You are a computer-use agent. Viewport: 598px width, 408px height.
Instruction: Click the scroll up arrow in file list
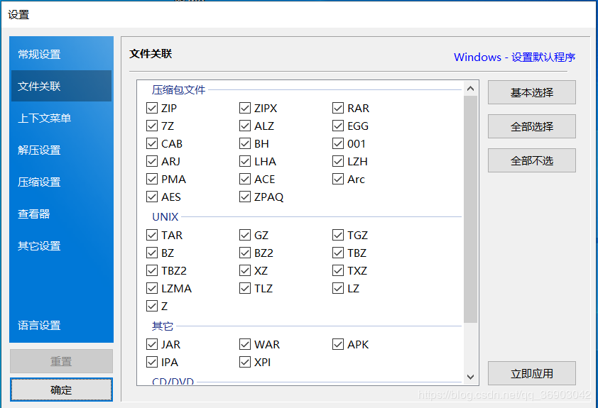click(471, 89)
